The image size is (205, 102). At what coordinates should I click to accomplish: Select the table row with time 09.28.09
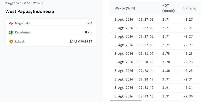[156, 62]
